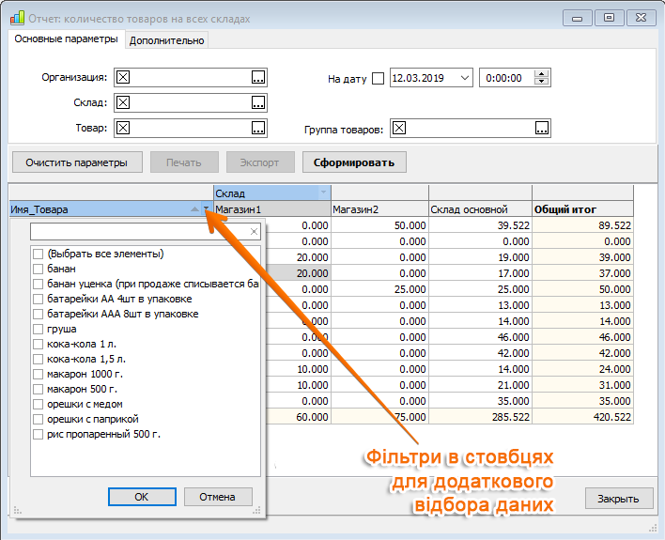Screen dimensions: 665x540
Task: Switch to Основные параметры tab
Action: 66,39
